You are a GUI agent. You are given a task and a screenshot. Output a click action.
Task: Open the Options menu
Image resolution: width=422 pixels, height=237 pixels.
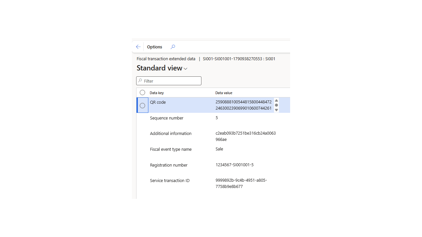155,47
